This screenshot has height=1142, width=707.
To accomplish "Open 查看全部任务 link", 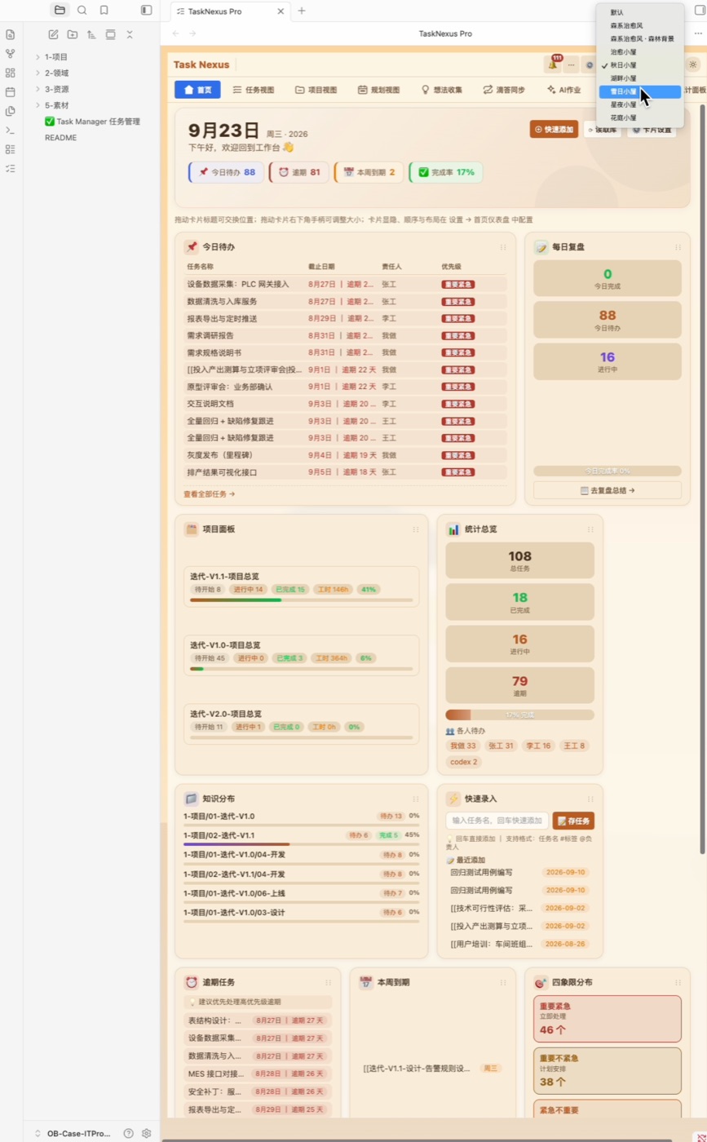I will pos(210,494).
